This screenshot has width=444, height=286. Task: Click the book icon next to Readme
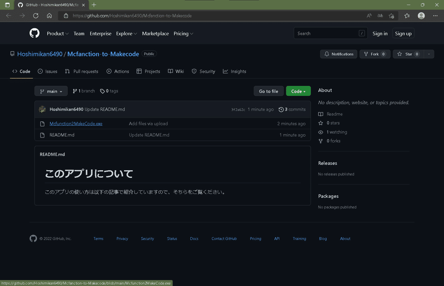pyautogui.click(x=321, y=114)
